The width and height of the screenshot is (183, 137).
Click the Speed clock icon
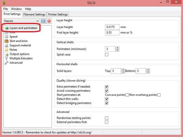6,37
